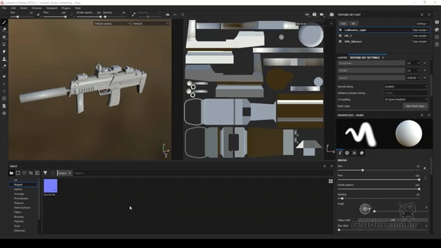Open the File menu
Screen dimensions: 441x248
pyautogui.click(x=4, y=8)
